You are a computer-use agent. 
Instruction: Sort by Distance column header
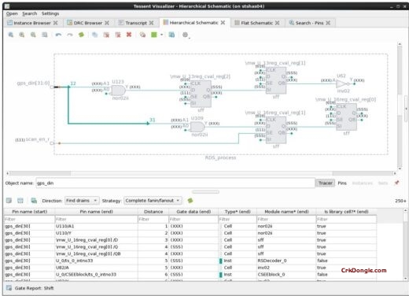click(153, 212)
